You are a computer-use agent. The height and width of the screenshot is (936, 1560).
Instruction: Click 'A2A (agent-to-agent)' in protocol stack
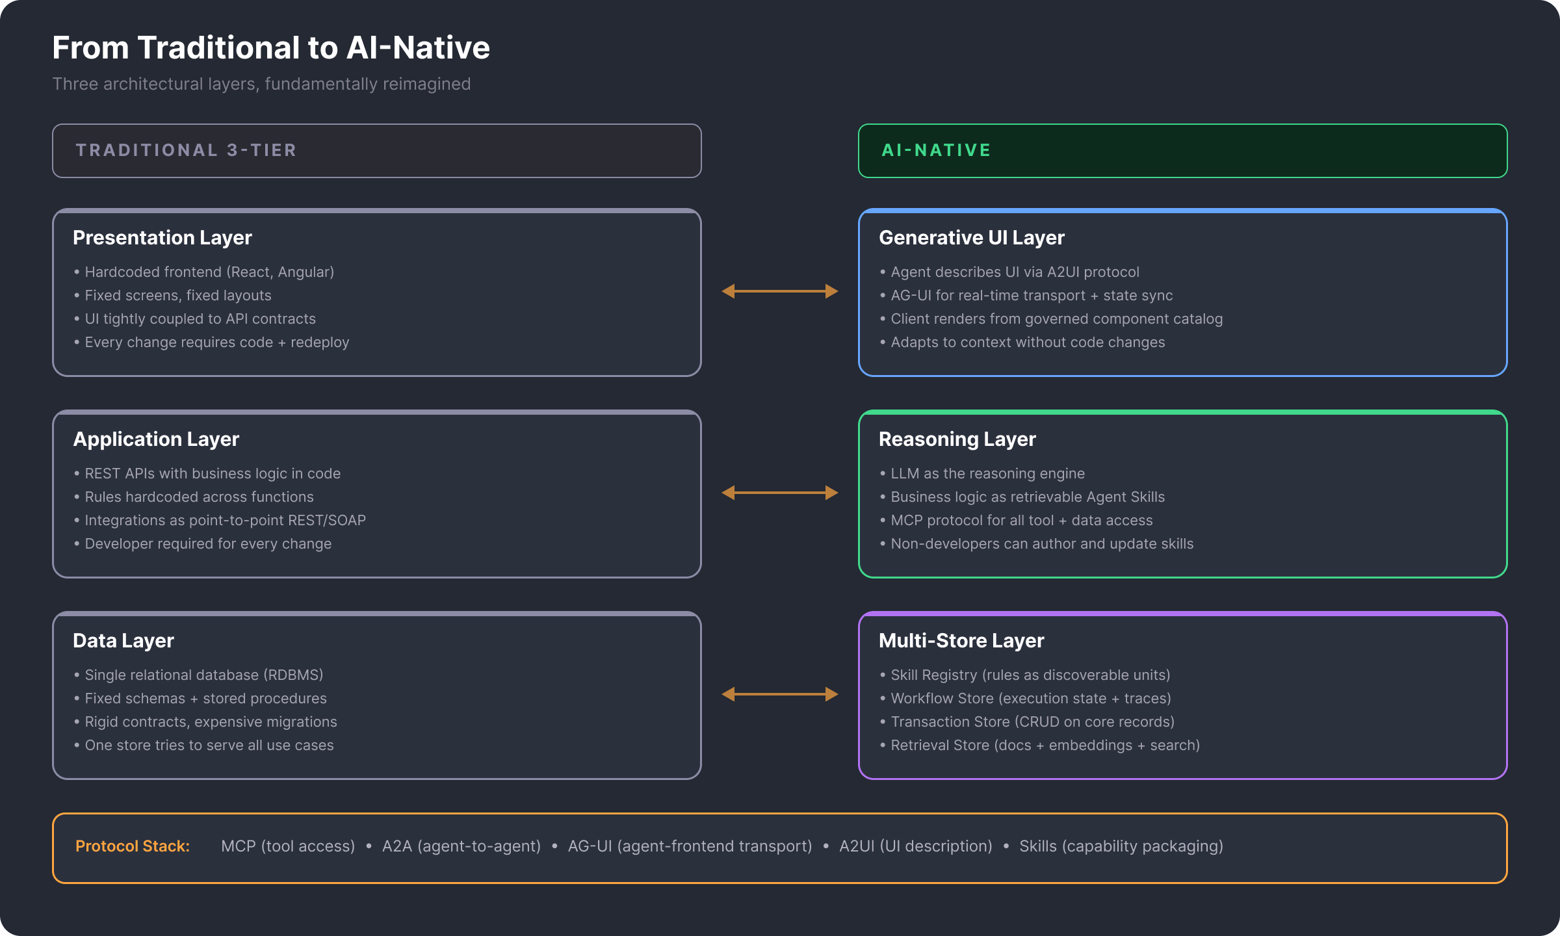point(461,846)
